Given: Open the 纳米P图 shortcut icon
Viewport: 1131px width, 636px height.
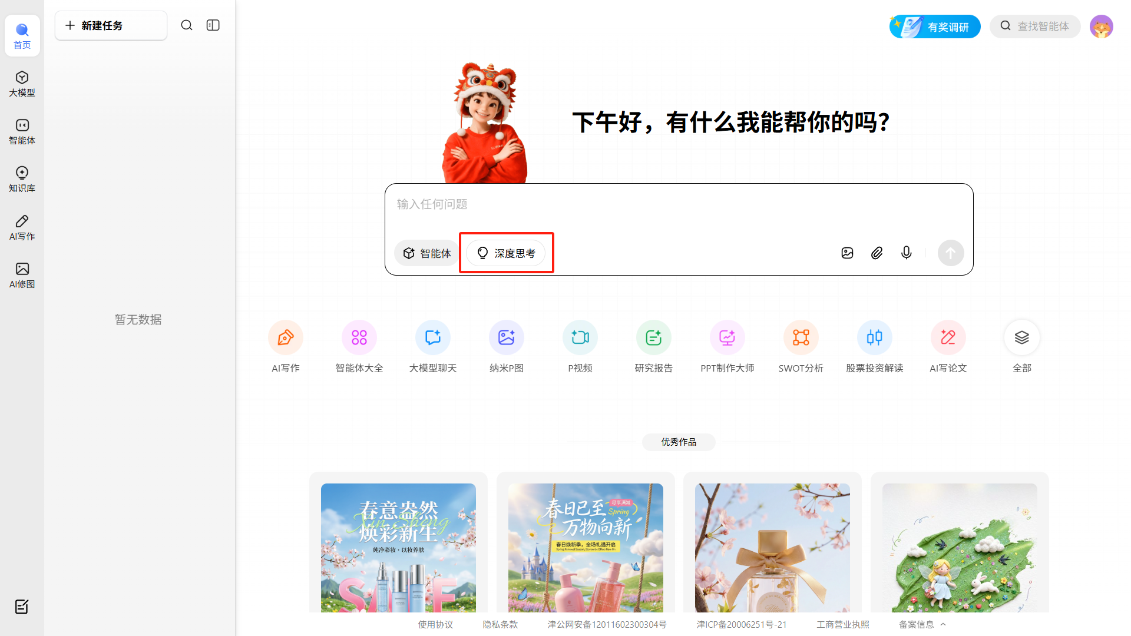Looking at the screenshot, I should click(506, 337).
